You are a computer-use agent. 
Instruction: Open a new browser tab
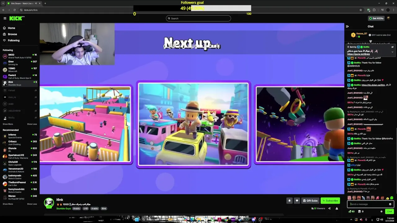click(x=45, y=3)
